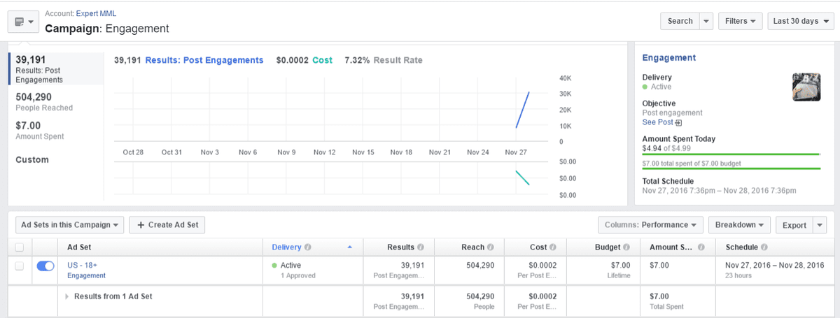Toggle off the US - 18+ ad set

tap(45, 266)
